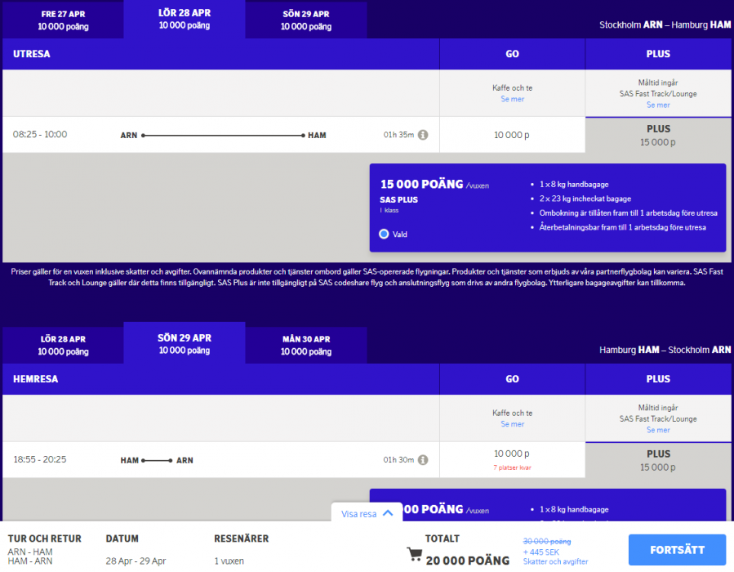Select return date Mån 30 Apr tab
Screen dimensions: 734x572
click(x=305, y=345)
